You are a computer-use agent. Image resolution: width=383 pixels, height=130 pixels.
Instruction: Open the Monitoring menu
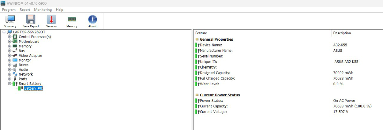pyautogui.click(x=43, y=10)
